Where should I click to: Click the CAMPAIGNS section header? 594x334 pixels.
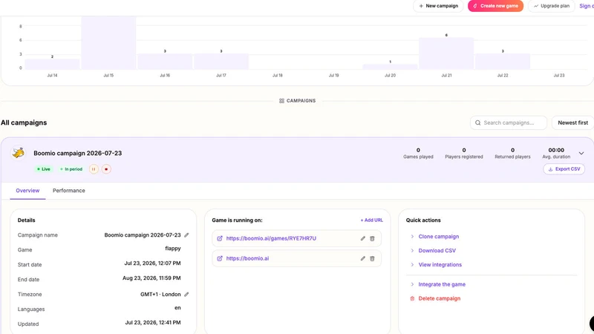298,101
